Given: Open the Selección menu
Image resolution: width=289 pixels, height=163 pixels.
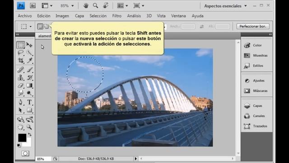Looking at the screenshot, I should coord(98,16).
